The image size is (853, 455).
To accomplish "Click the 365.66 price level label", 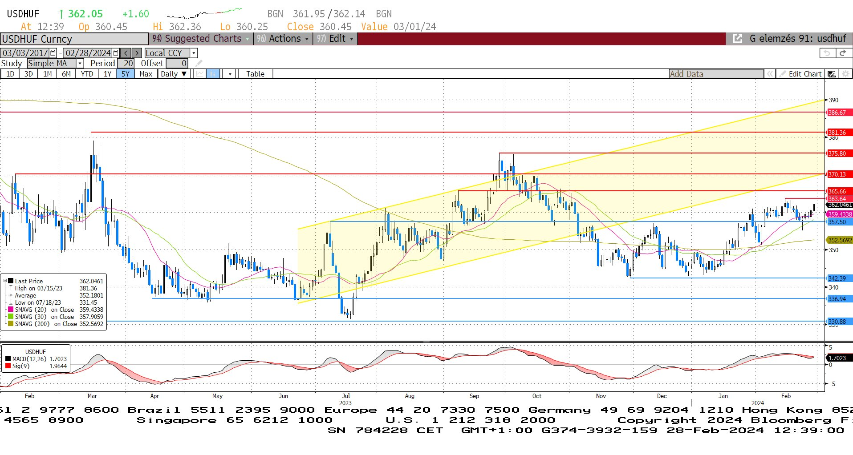I will [839, 191].
